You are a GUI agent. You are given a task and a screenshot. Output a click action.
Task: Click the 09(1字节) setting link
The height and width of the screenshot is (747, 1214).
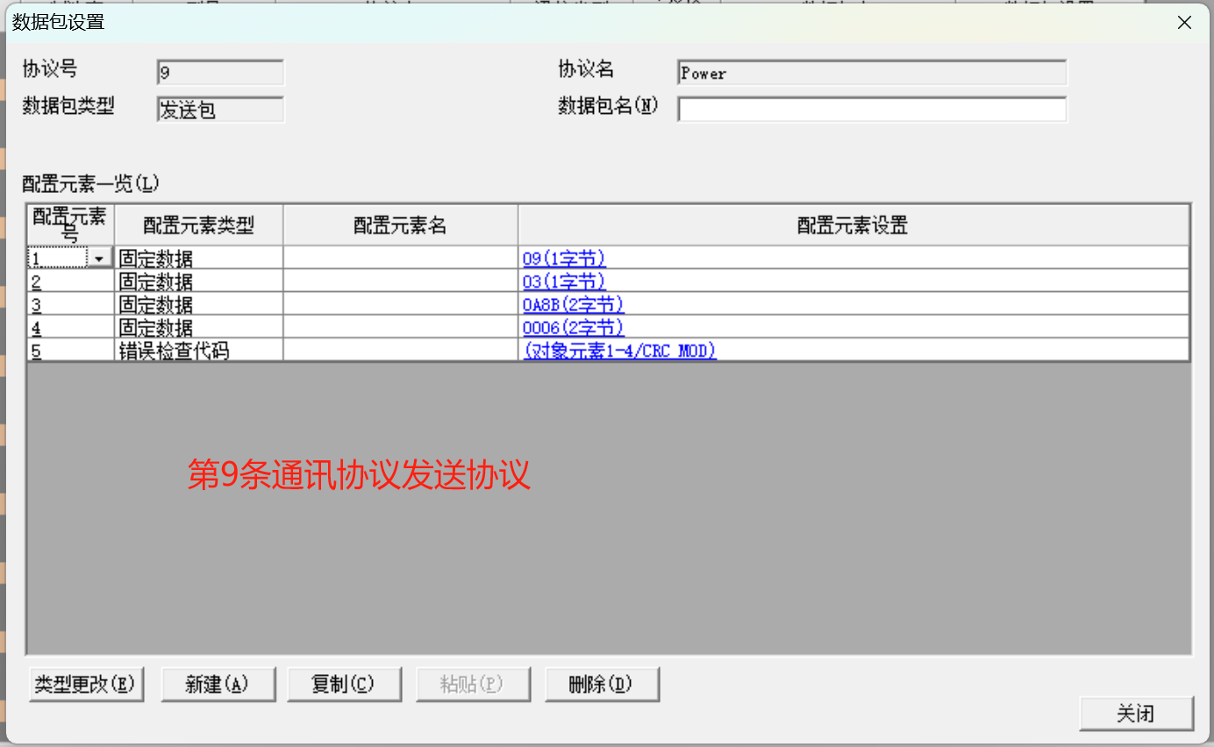click(x=564, y=259)
